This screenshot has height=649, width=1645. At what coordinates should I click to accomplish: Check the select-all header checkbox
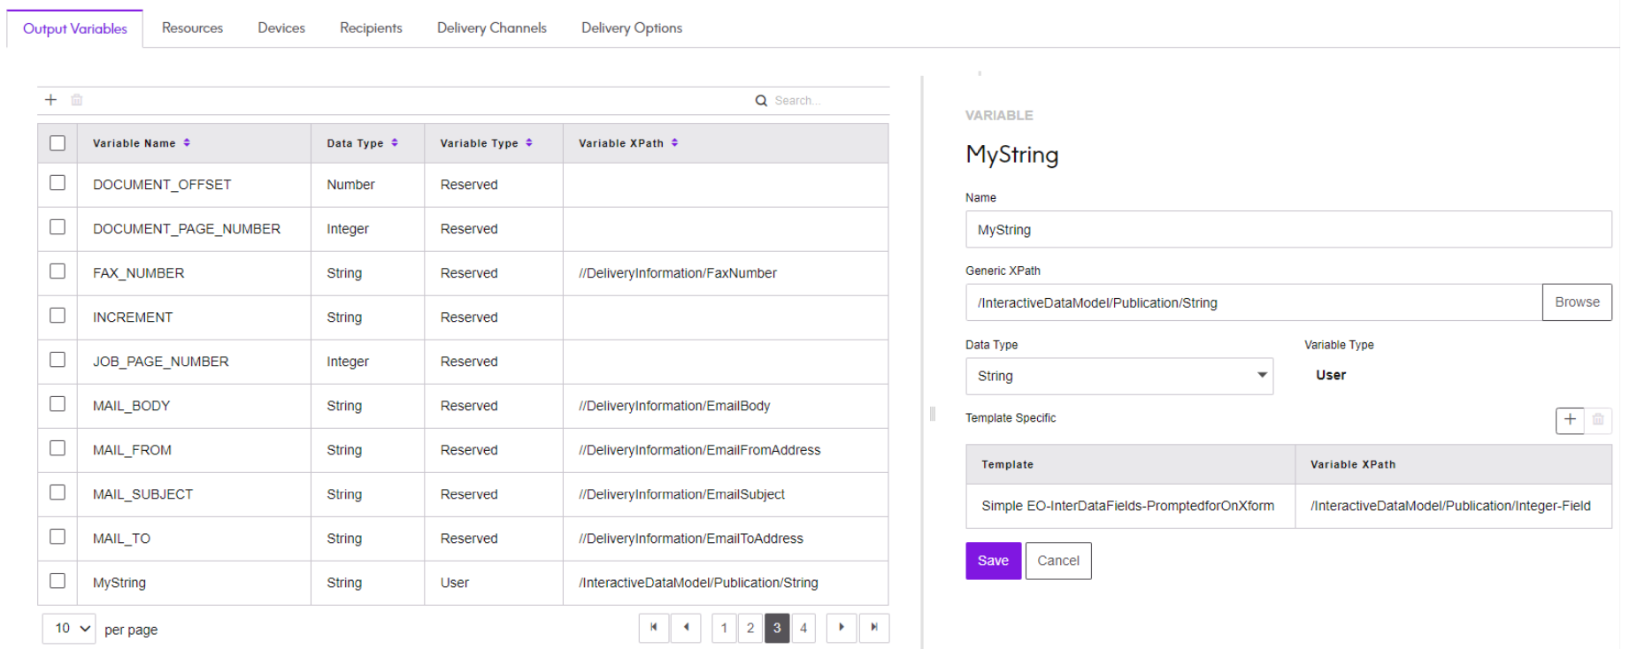click(58, 143)
